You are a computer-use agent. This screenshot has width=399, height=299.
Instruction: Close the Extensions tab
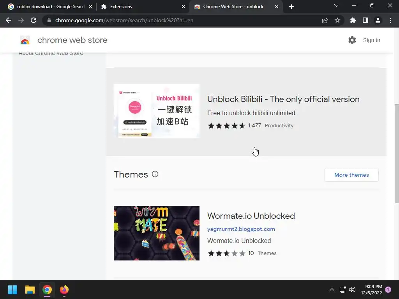tap(184, 7)
